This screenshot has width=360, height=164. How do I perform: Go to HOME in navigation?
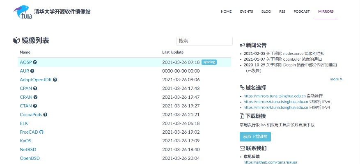click(x=226, y=11)
